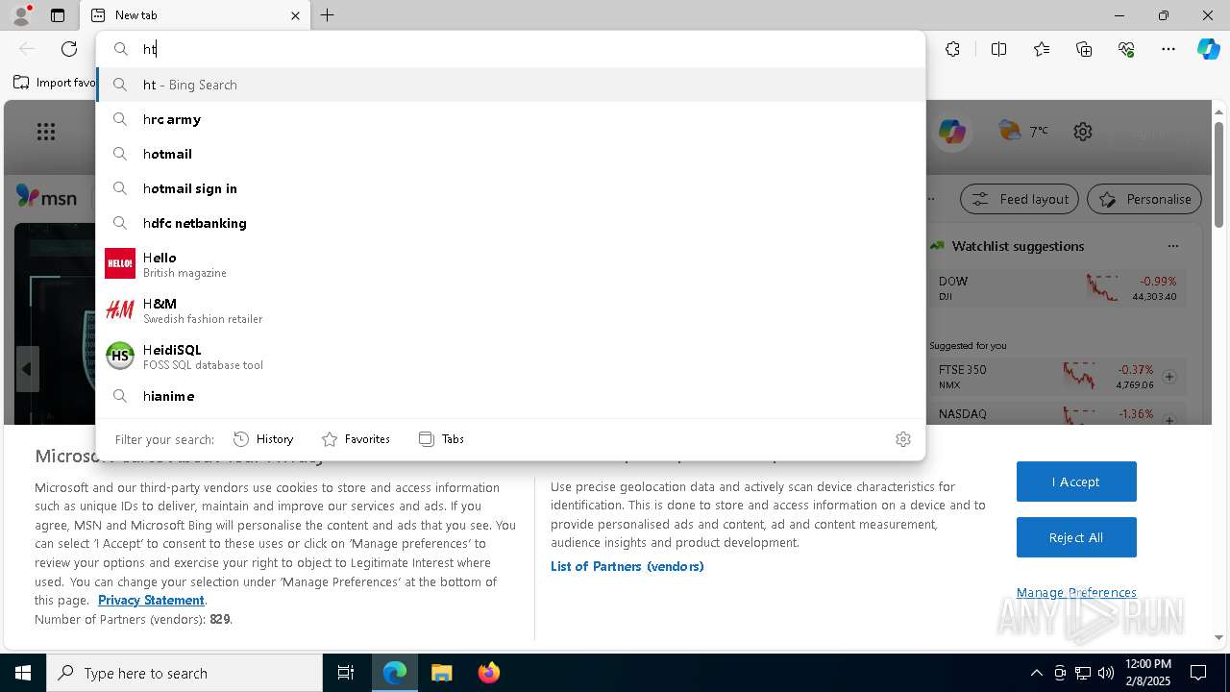Add NASDAQ to watchlist
Image resolution: width=1230 pixels, height=692 pixels.
pyautogui.click(x=1169, y=420)
